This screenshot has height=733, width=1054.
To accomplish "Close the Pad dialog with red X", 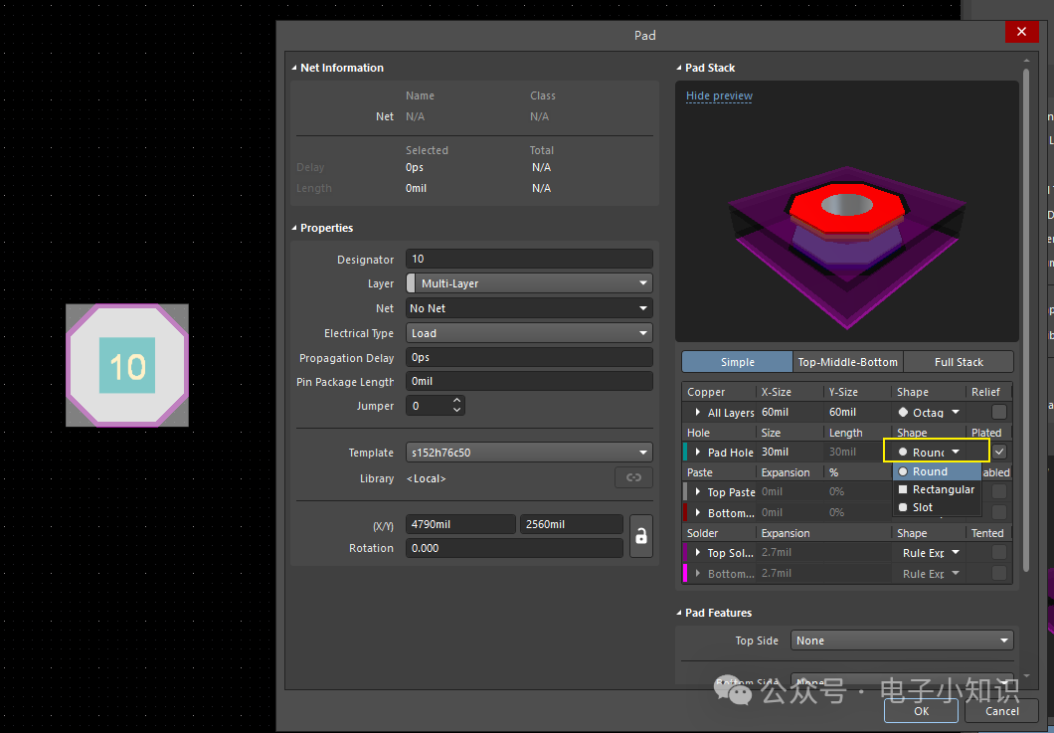I will pos(1021,32).
